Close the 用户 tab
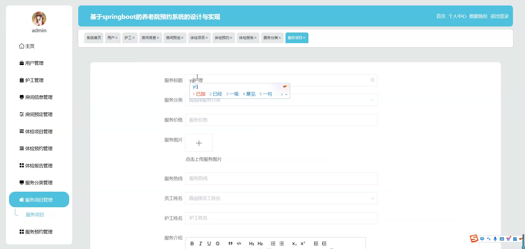Viewport: 525px width, 249px height. pyautogui.click(x=116, y=38)
